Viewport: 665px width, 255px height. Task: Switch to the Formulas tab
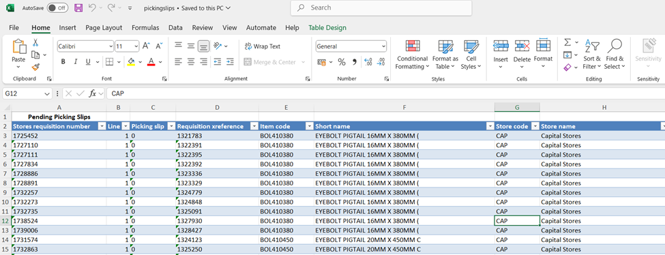[145, 27]
